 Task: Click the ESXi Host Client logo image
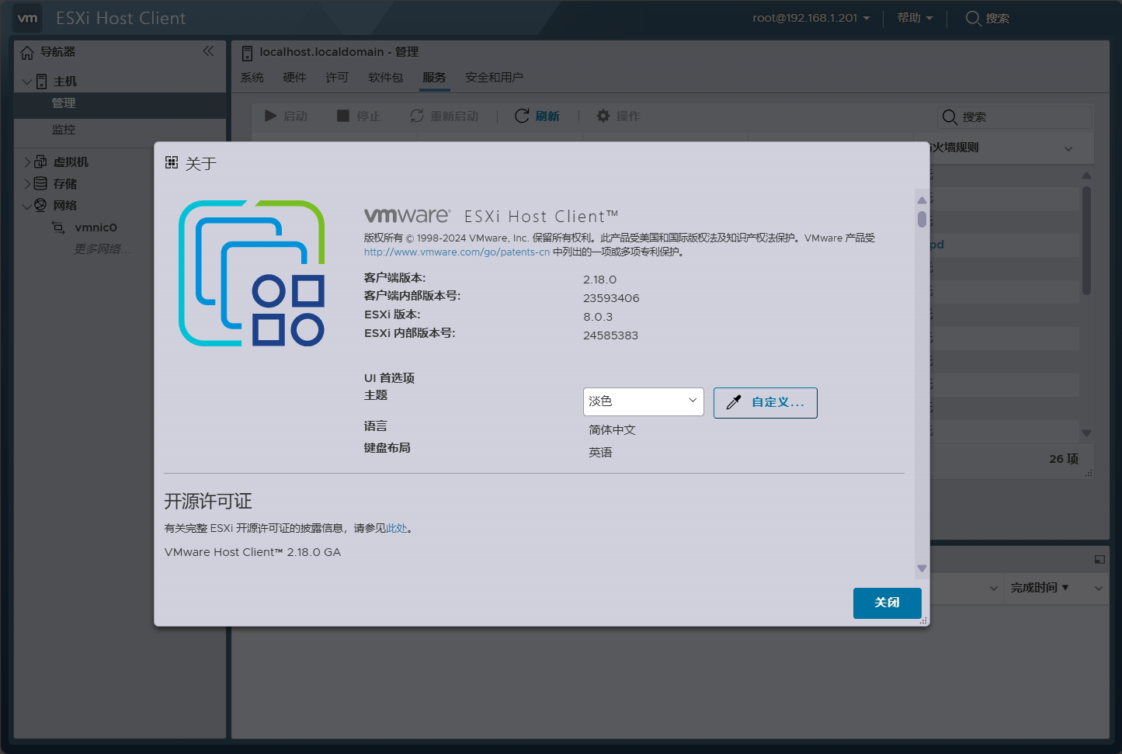(252, 273)
